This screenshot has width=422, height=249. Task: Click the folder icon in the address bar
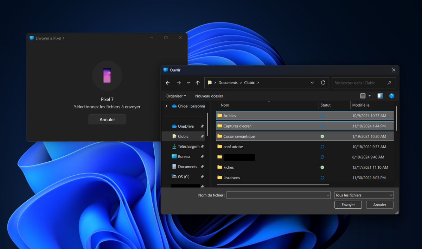[210, 83]
